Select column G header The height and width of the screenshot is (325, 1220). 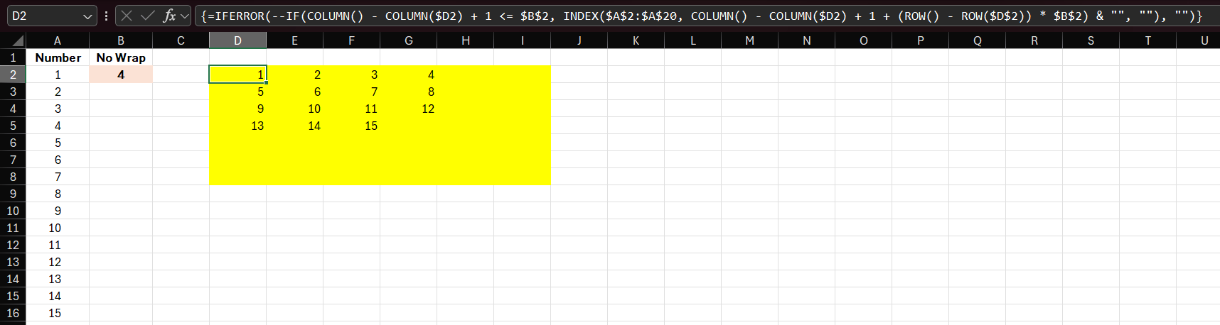coord(408,40)
